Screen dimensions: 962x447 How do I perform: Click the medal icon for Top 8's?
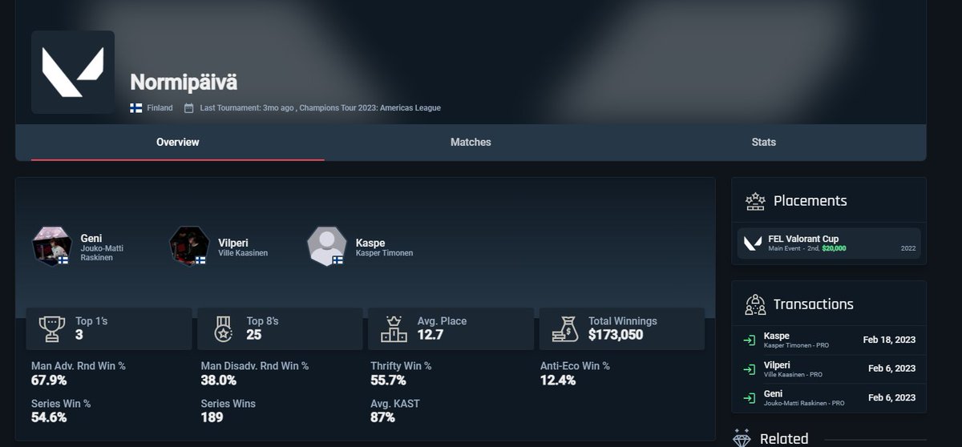tap(223, 328)
